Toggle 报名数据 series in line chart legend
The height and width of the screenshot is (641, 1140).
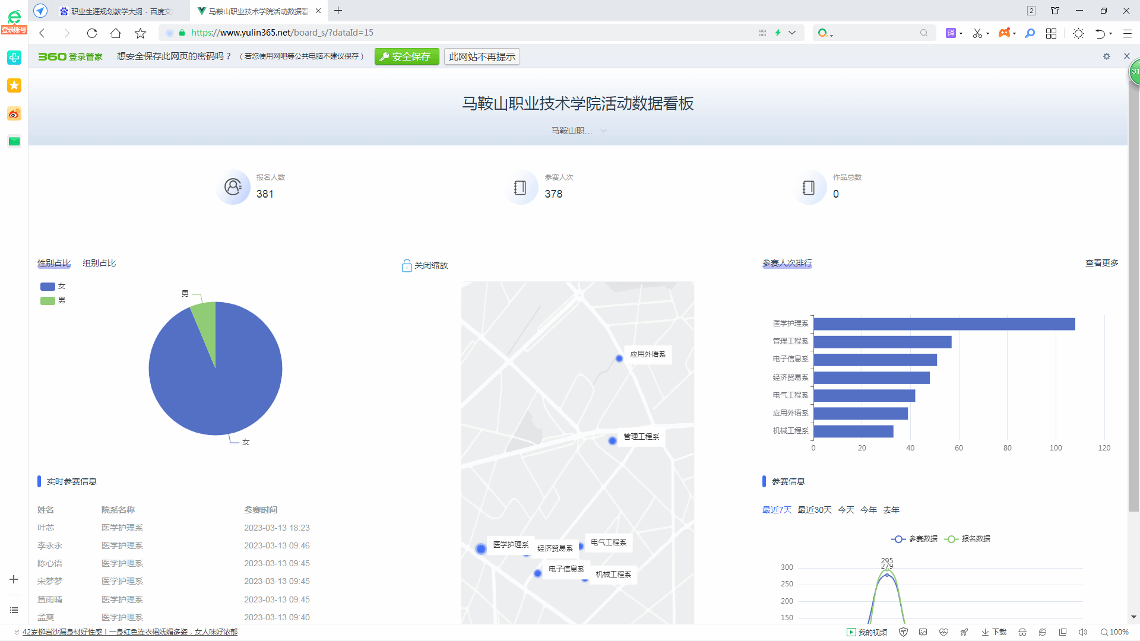(968, 539)
